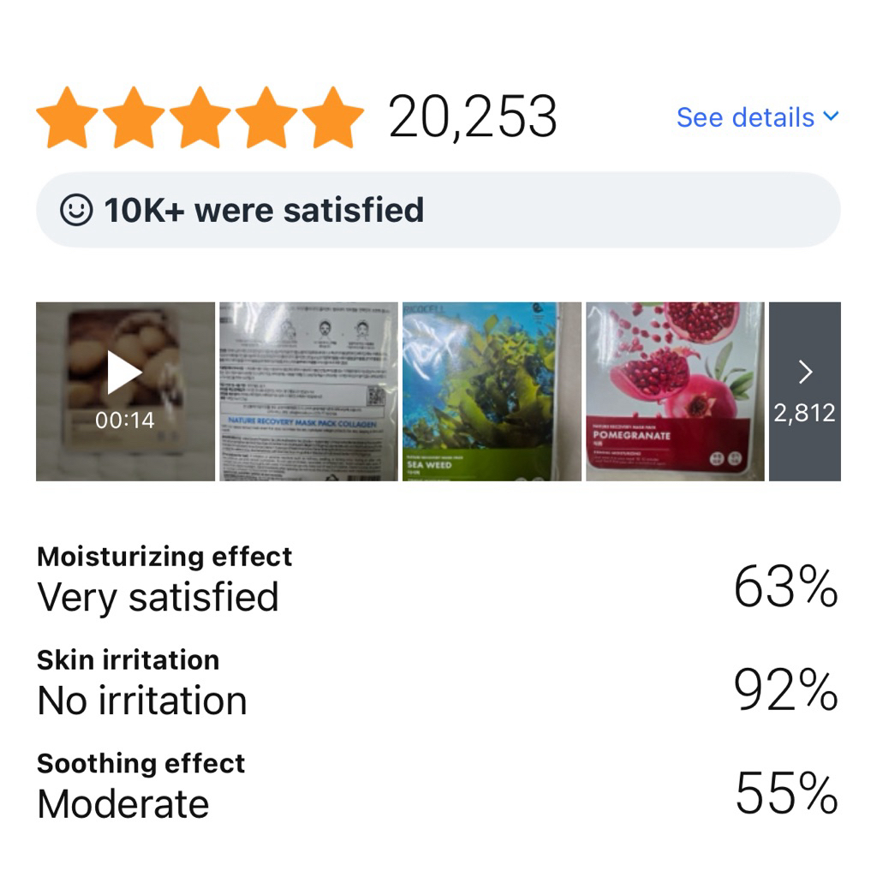Expand the See details chevron arrow
Viewport: 877px width, 877px height.
[831, 116]
